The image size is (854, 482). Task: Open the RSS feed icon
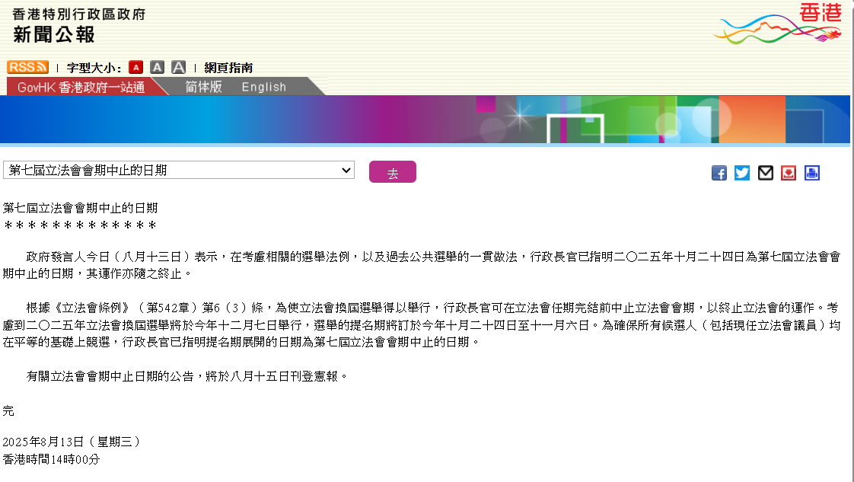28,67
